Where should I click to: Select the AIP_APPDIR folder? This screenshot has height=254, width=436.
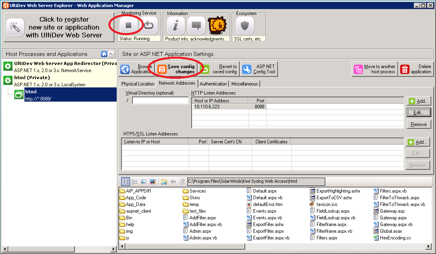[135, 191]
